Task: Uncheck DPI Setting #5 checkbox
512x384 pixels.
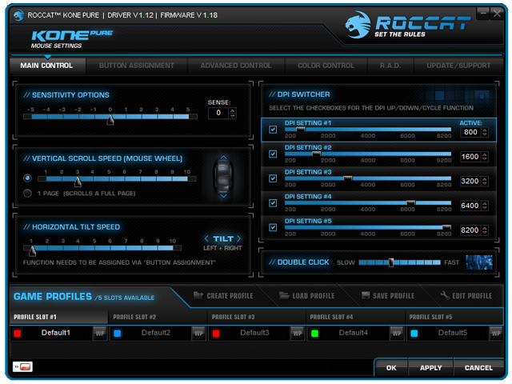Action: [x=273, y=227]
